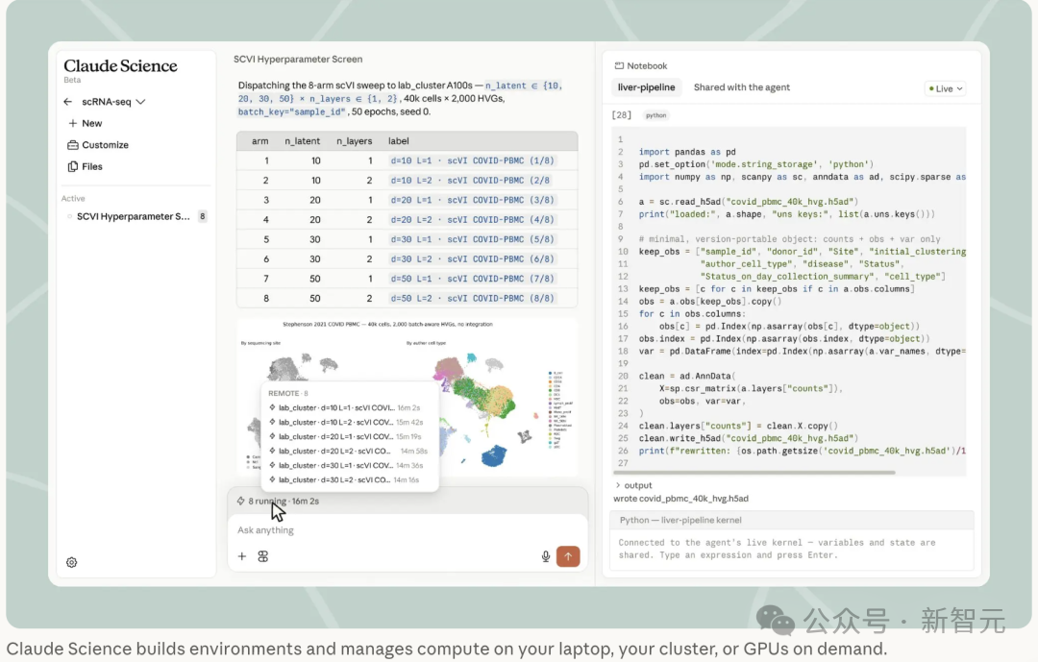Open the Live status dropdown
This screenshot has height=662, width=1038.
(945, 88)
